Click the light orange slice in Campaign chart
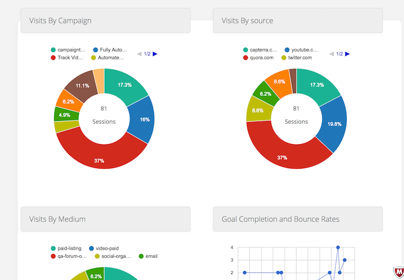Image resolution: width=404 pixels, height=280 pixels. (99, 81)
